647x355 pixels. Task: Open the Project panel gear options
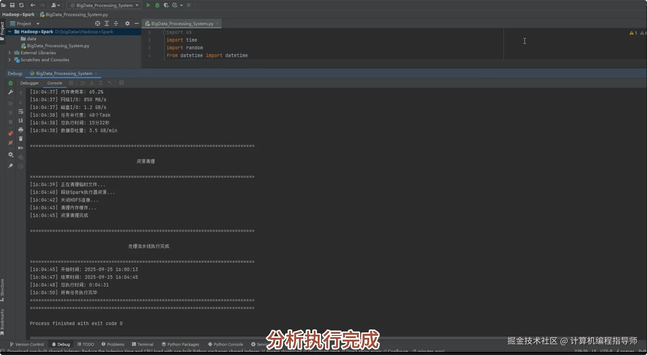click(x=127, y=23)
